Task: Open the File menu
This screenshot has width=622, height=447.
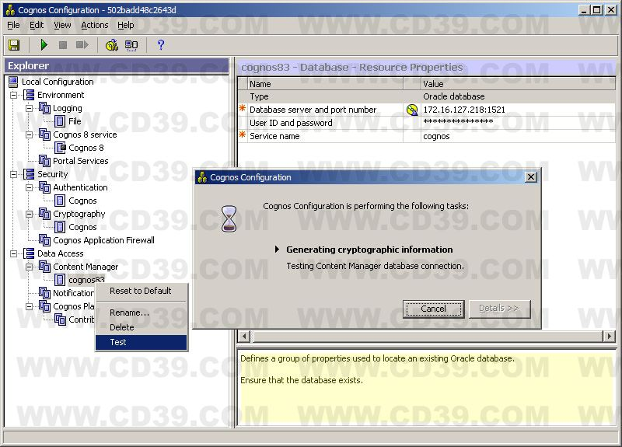Action: (13, 25)
